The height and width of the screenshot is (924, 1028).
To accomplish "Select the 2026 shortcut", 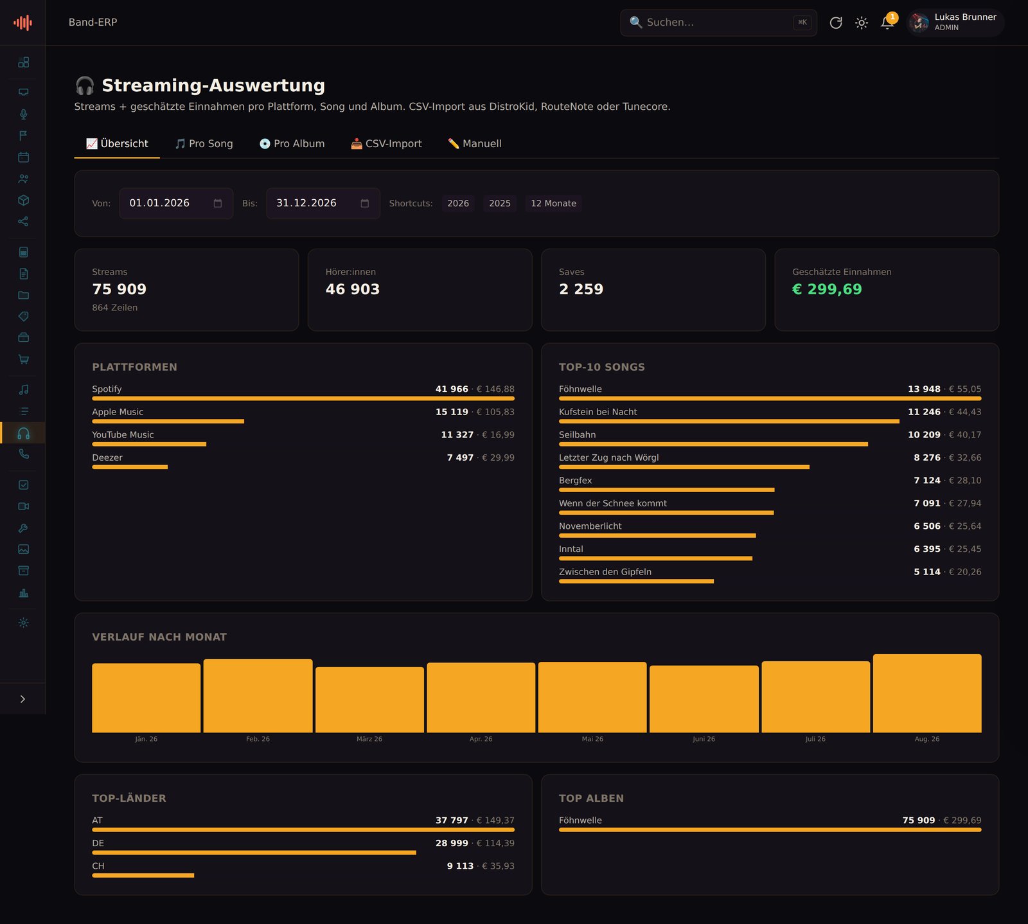I will click(x=458, y=203).
